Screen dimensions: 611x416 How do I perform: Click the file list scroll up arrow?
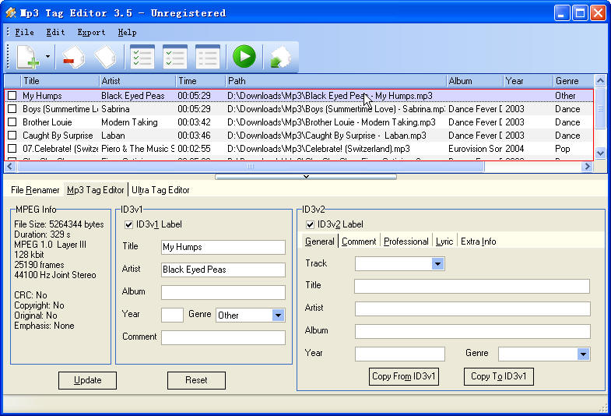600,81
